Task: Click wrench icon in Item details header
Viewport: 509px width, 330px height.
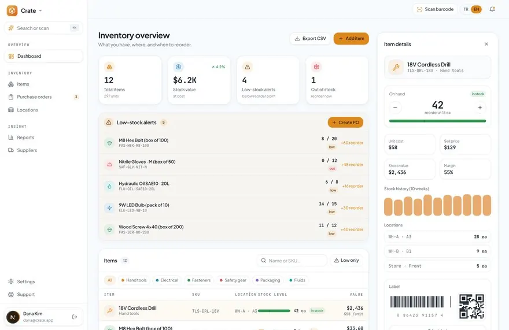Action: tap(396, 67)
